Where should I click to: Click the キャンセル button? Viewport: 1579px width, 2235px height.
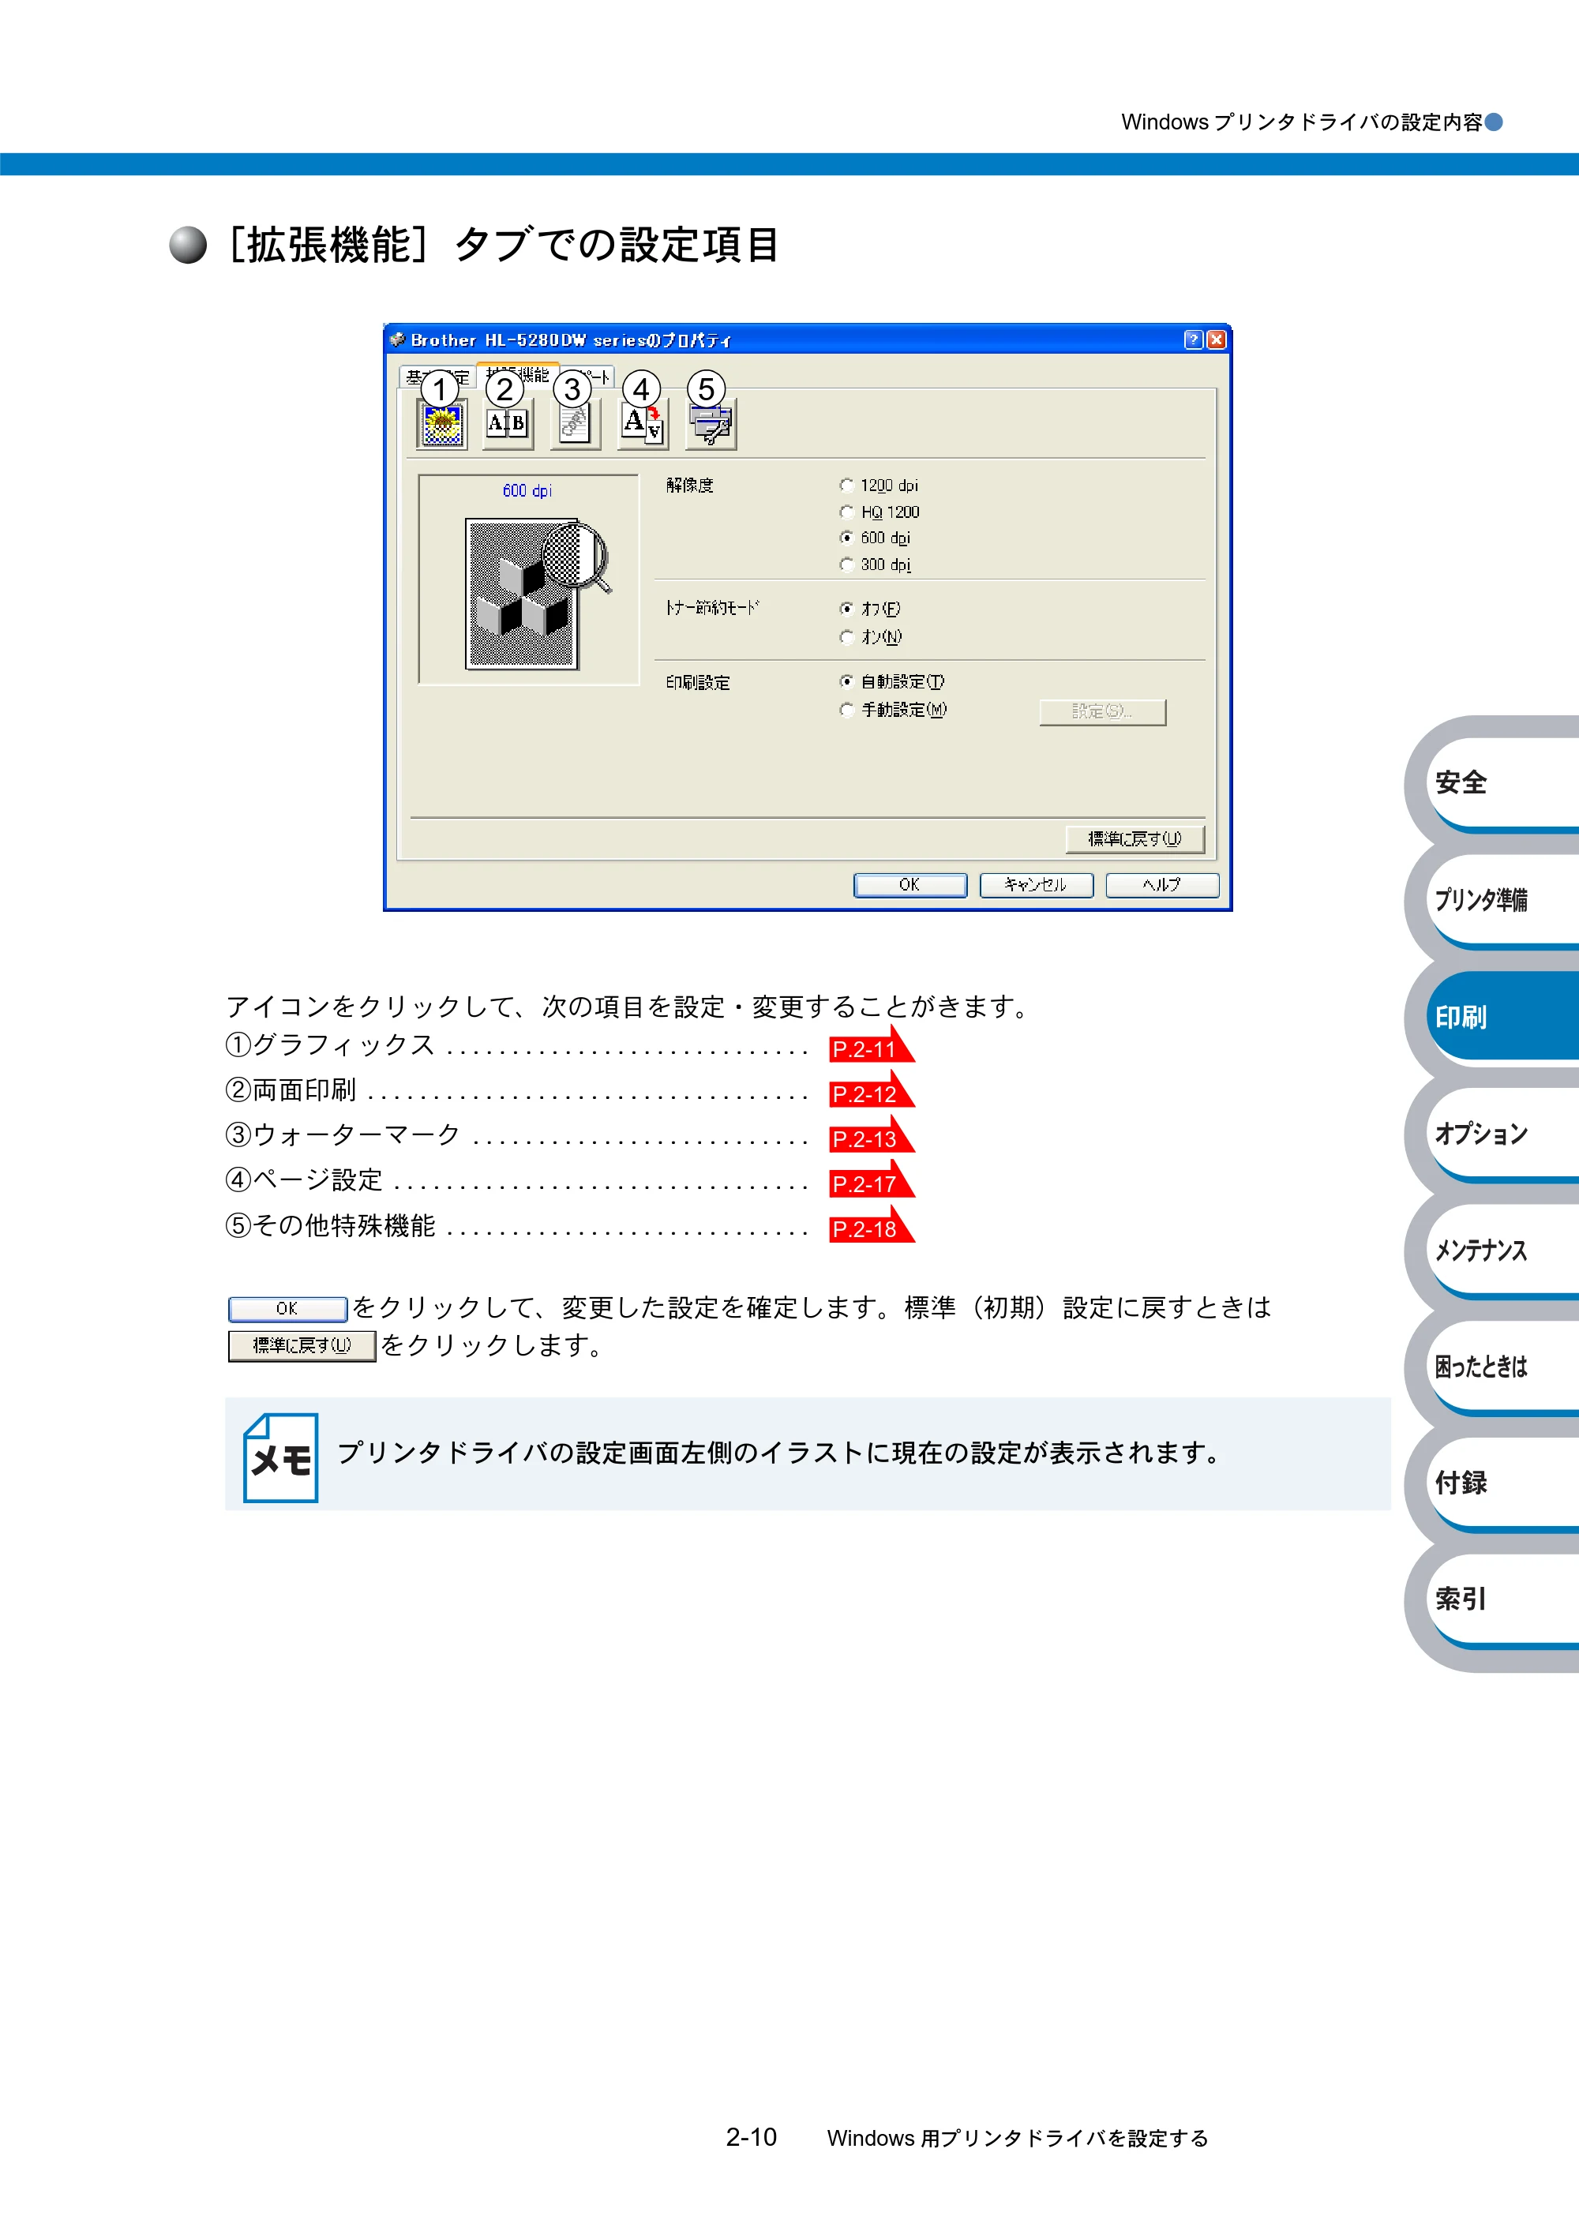pos(1036,885)
